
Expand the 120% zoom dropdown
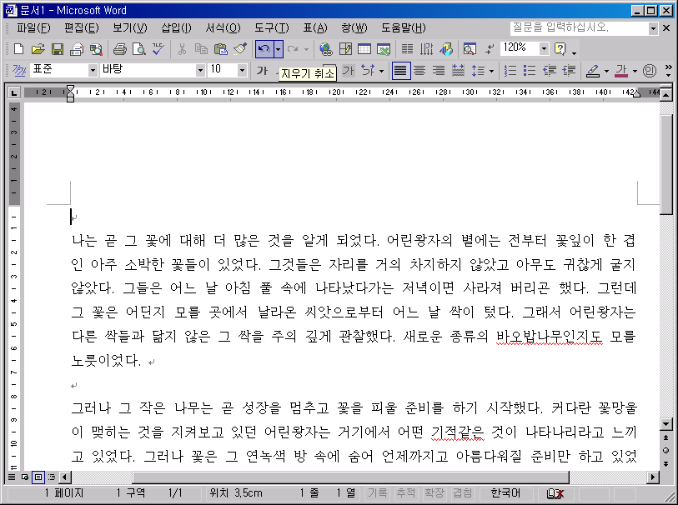coord(544,49)
